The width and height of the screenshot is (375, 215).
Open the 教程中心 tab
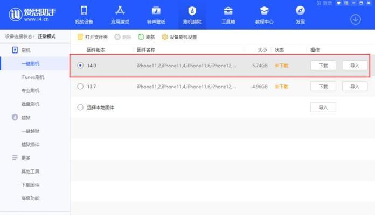pos(264,15)
